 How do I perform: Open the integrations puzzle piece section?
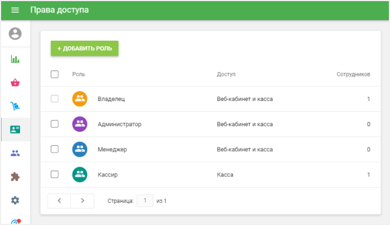pos(15,176)
